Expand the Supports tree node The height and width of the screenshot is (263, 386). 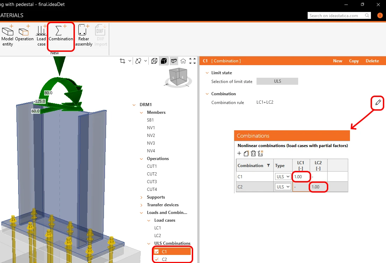click(x=141, y=198)
